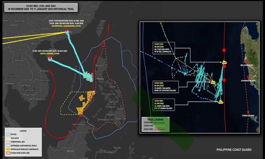Click the 'Siem Reap' city label
The height and width of the screenshot is (159, 265).
tap(25, 86)
